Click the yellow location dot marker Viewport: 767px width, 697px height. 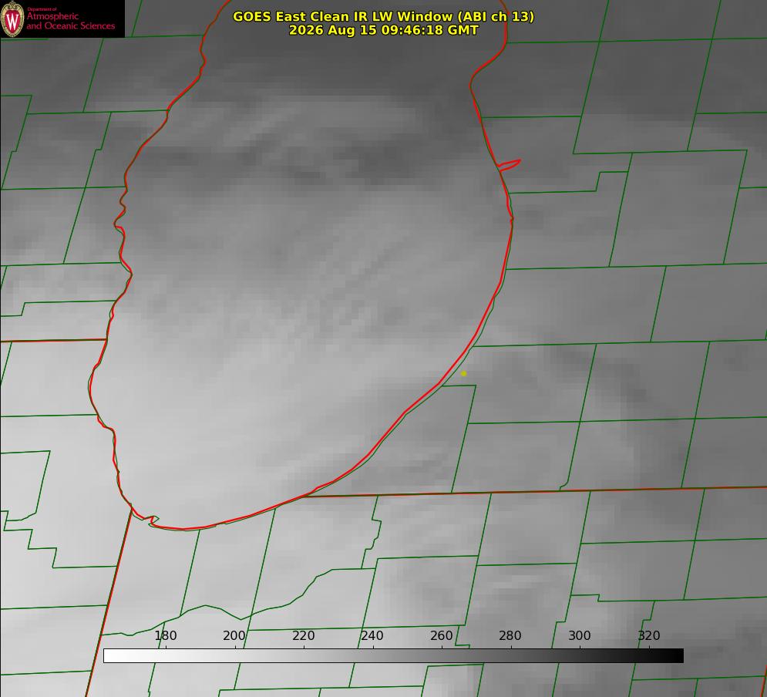[463, 373]
